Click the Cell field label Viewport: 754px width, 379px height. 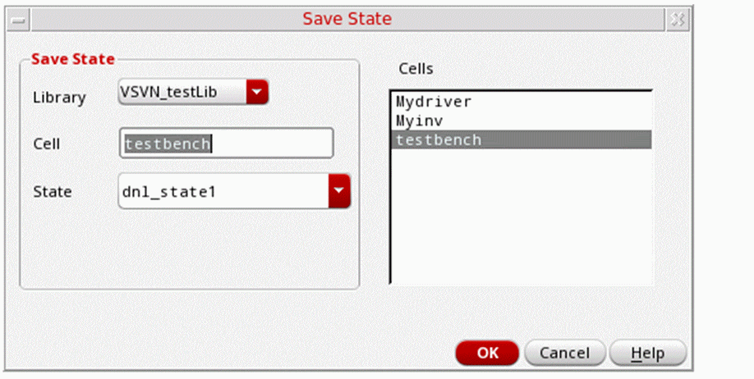click(x=47, y=144)
